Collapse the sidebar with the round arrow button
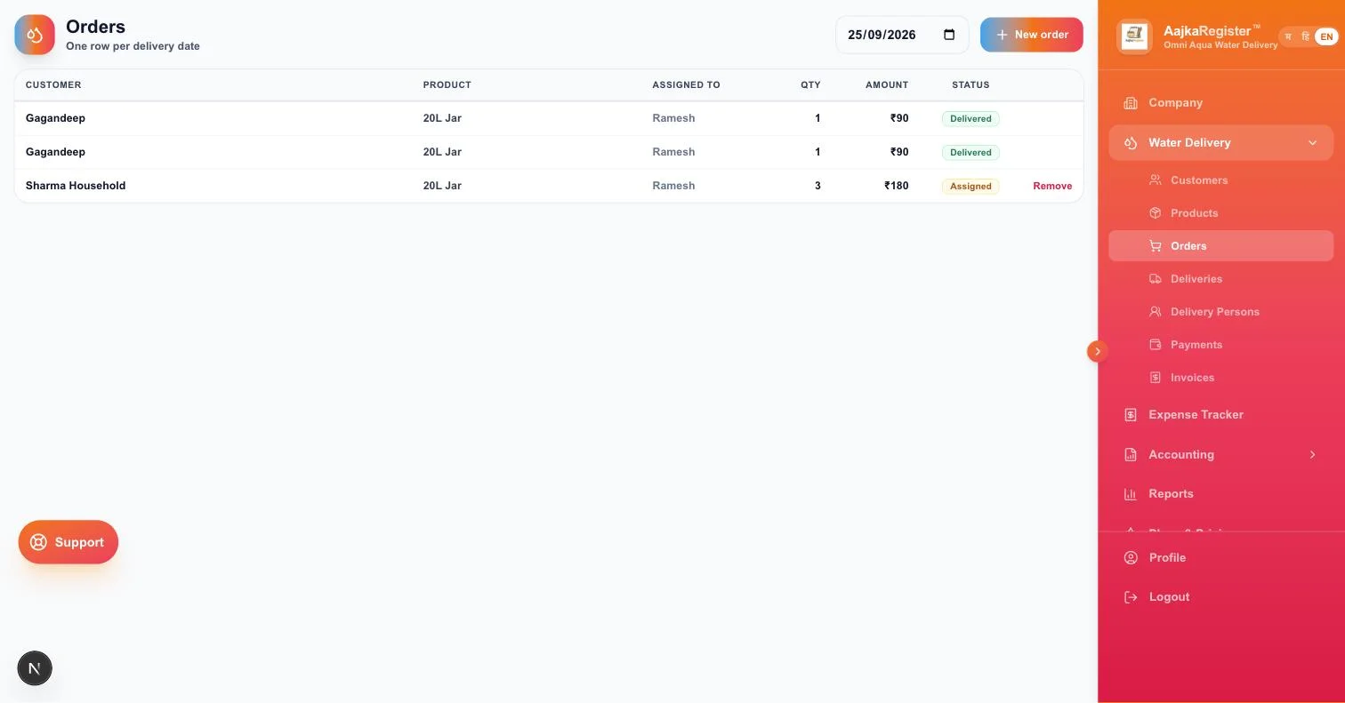Screen dimensions: 1345x703 click(x=1098, y=351)
